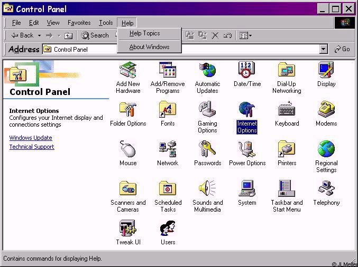
Task: Open Add/Remove Programs icon
Action: pyautogui.click(x=168, y=70)
